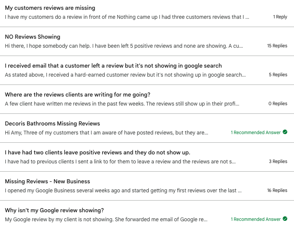Click green checkmark icon on Google review thread
The image size is (294, 228).
tap(285, 219)
